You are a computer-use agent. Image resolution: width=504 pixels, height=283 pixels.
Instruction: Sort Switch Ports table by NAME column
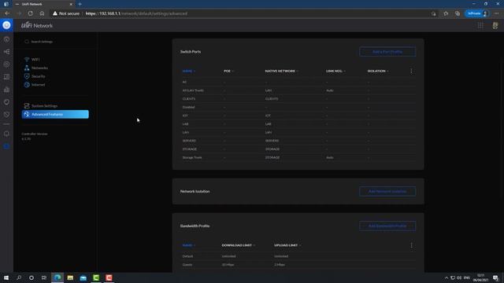tap(189, 72)
